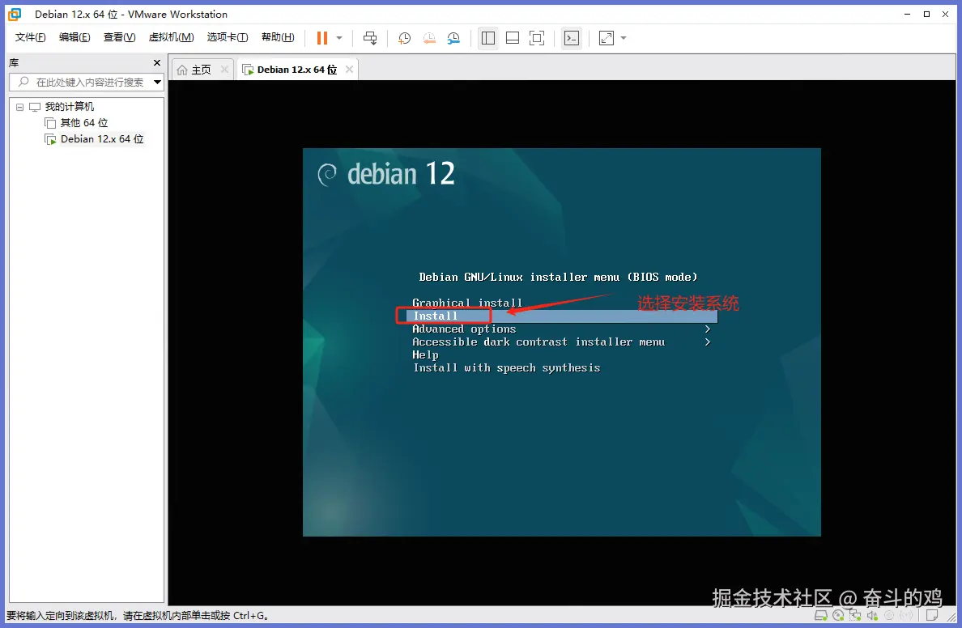Open the 虚拟机(M) menu
The height and width of the screenshot is (628, 962).
coord(171,37)
